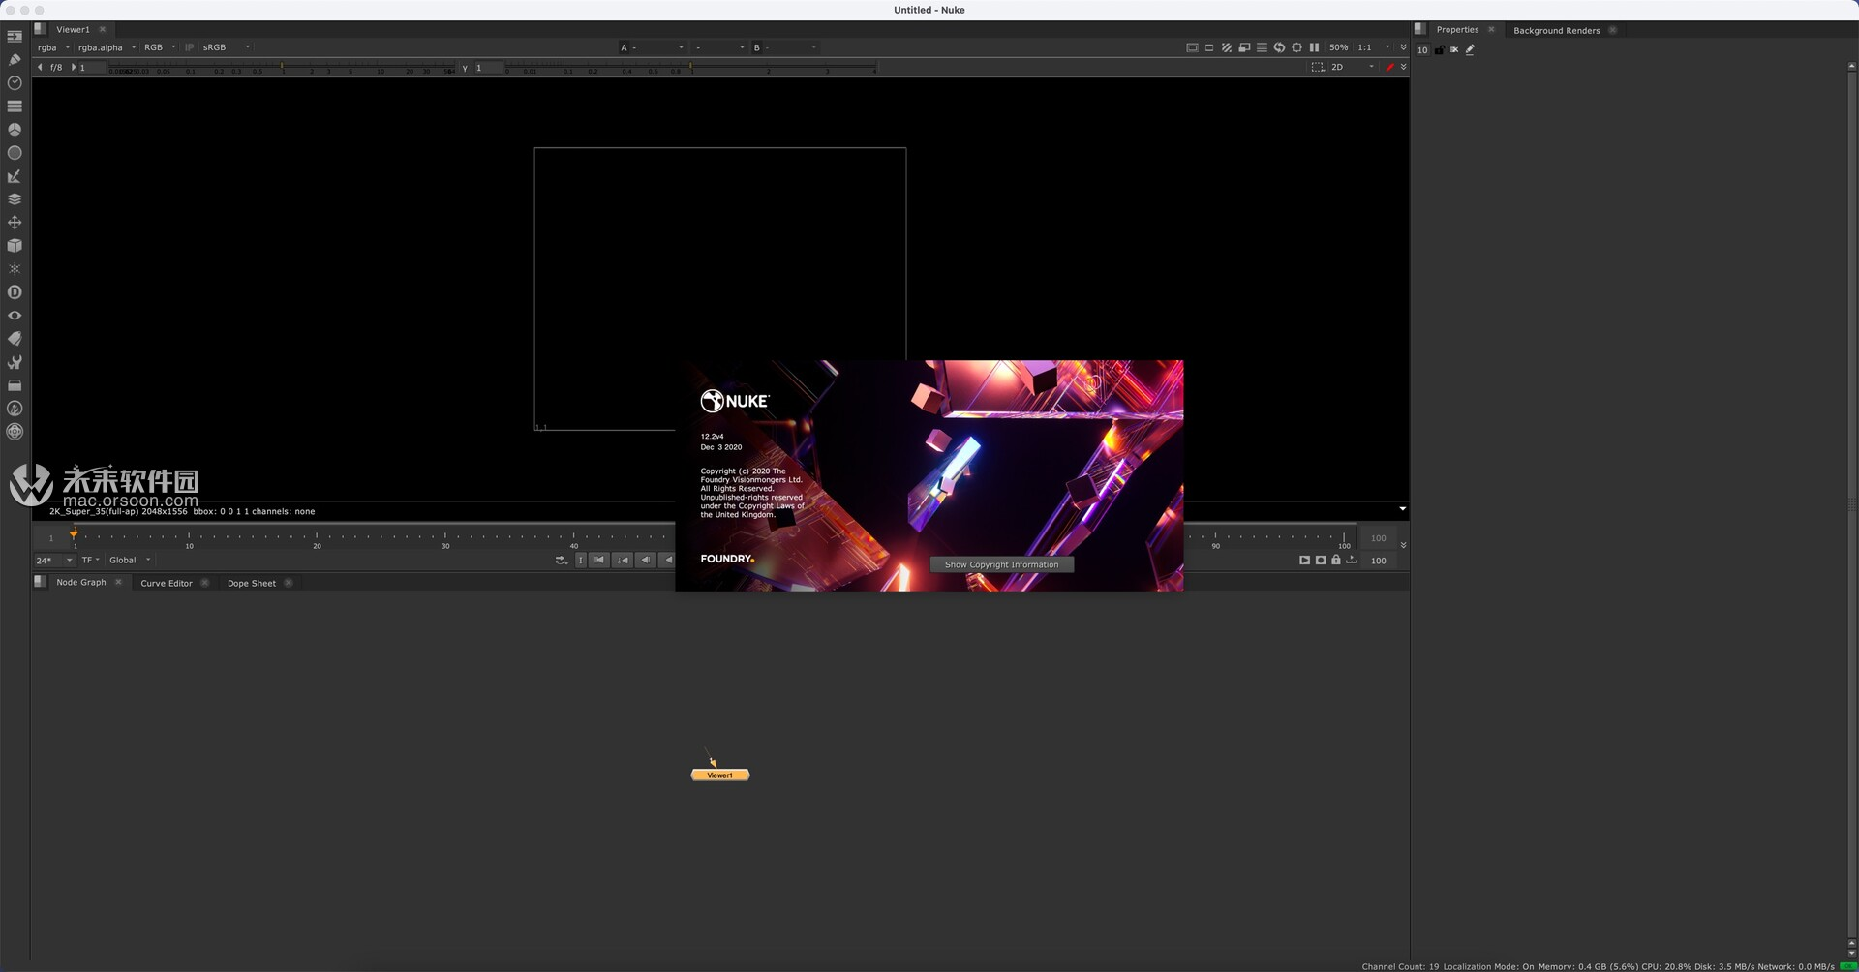The width and height of the screenshot is (1859, 972).
Task: Toggle the region of interest selection icon
Action: click(x=1318, y=67)
